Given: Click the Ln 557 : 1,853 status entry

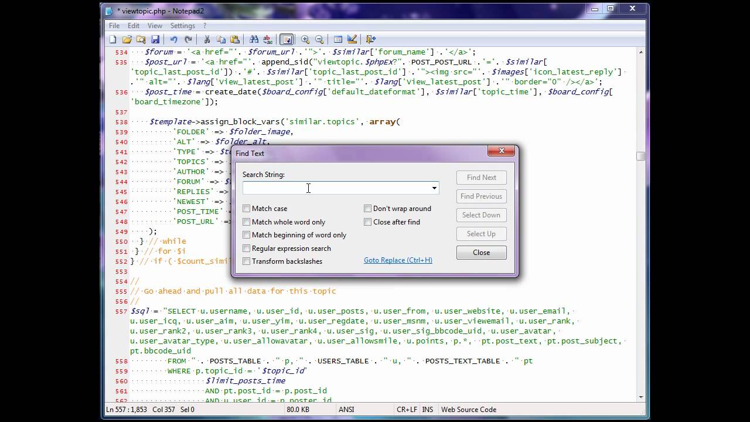Looking at the screenshot, I should [x=127, y=410].
